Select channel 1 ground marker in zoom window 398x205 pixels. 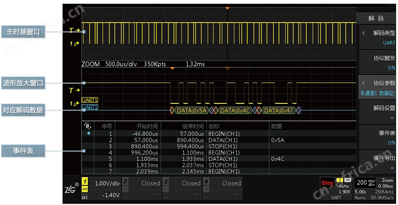point(74,103)
